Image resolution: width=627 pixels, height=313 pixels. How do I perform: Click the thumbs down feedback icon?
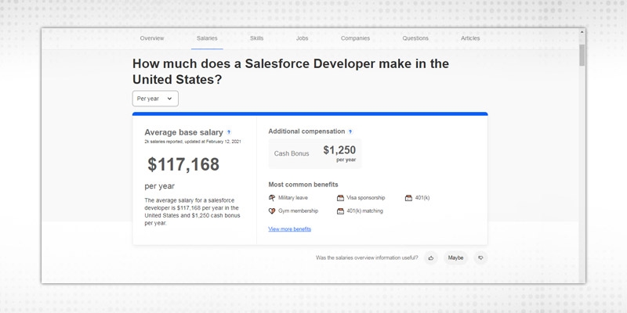click(x=480, y=258)
